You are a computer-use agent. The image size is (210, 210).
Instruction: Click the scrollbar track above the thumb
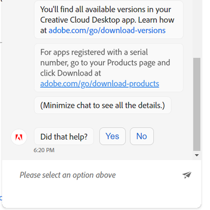pyautogui.click(x=197, y=29)
